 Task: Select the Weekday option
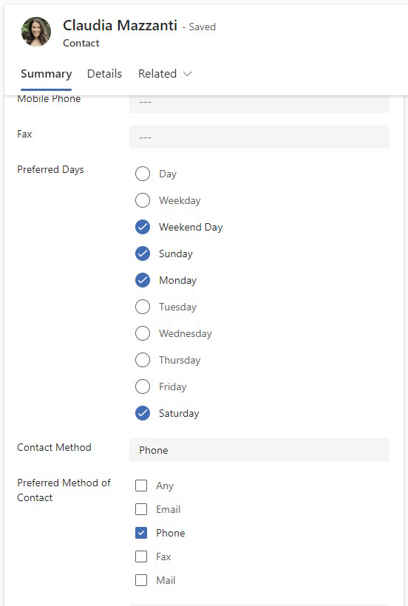tap(143, 200)
